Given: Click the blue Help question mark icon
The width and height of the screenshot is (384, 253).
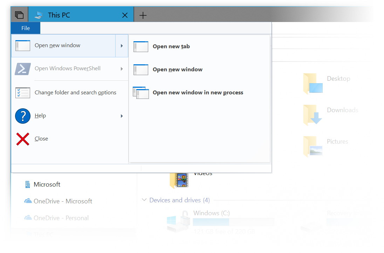Looking at the screenshot, I should [22, 116].
